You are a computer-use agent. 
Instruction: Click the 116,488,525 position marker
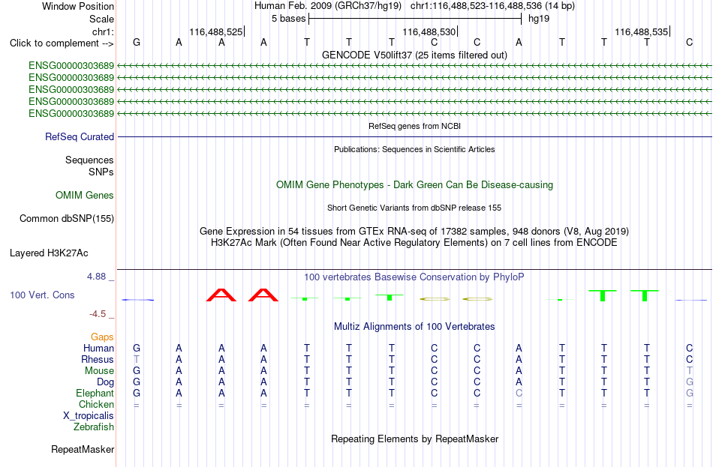coord(216,31)
